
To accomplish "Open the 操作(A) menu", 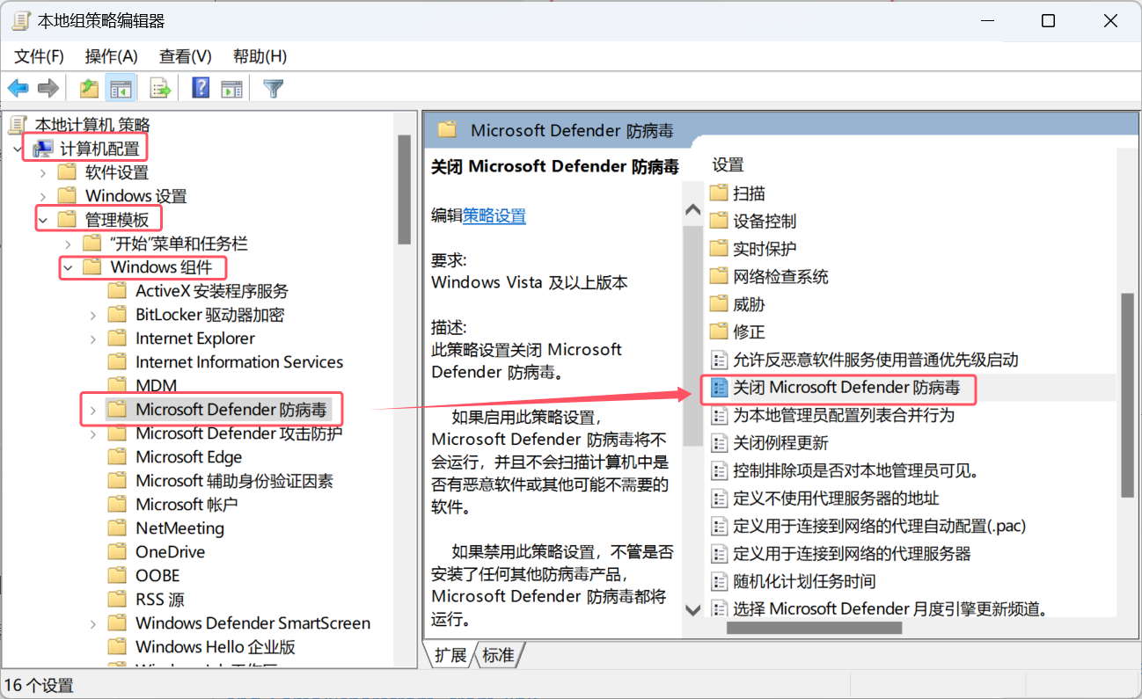I will [112, 56].
